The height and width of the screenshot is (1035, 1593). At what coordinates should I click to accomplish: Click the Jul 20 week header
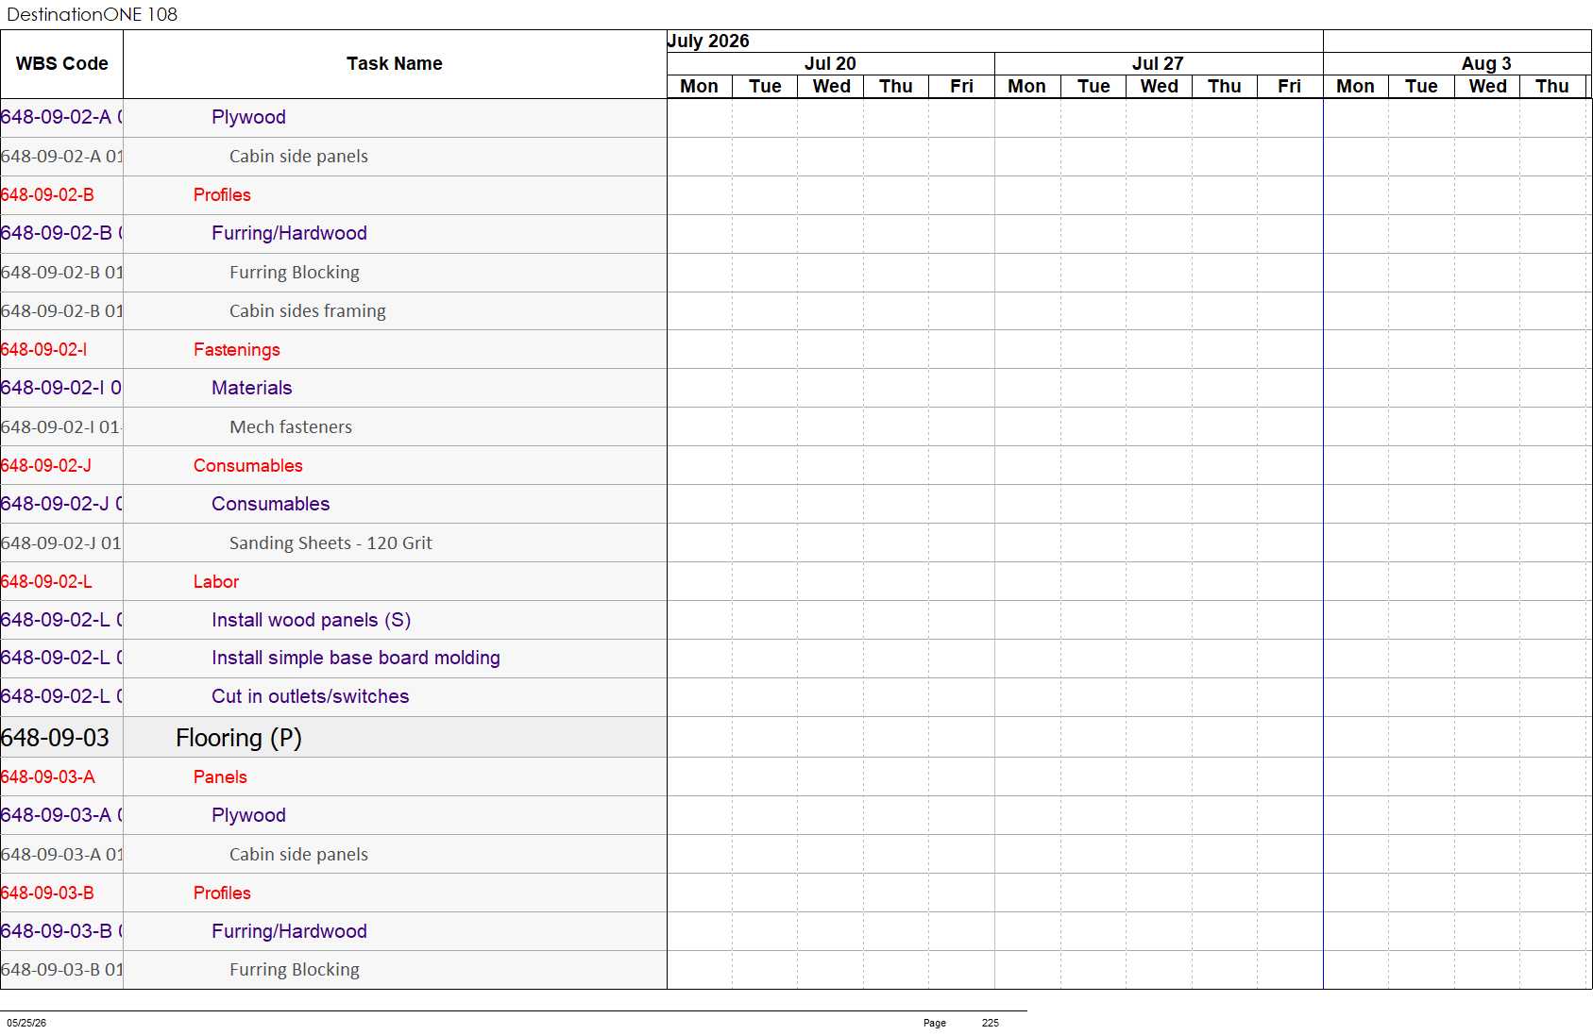click(830, 63)
